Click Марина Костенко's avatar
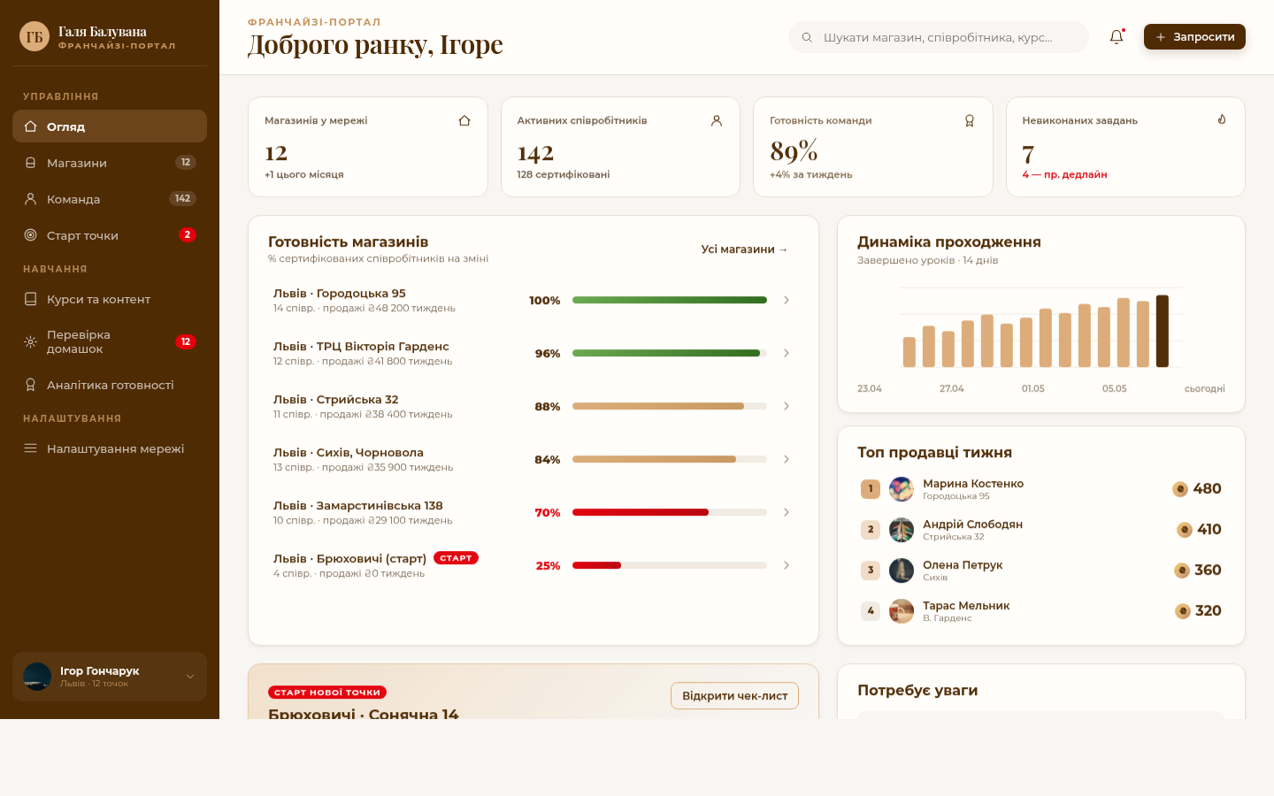This screenshot has height=796, width=1274. tap(902, 489)
